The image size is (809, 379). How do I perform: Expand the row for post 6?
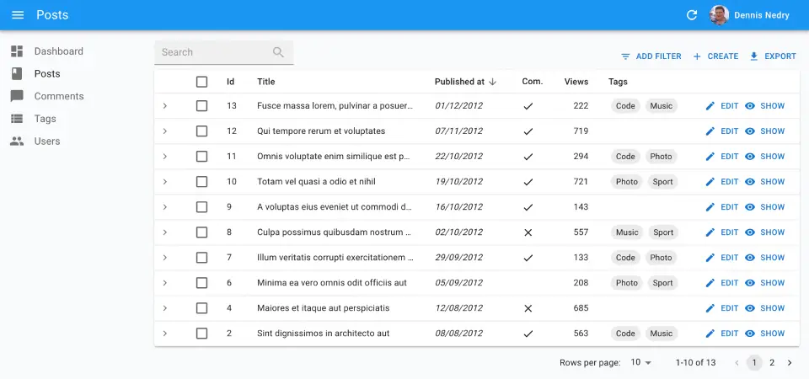[165, 283]
